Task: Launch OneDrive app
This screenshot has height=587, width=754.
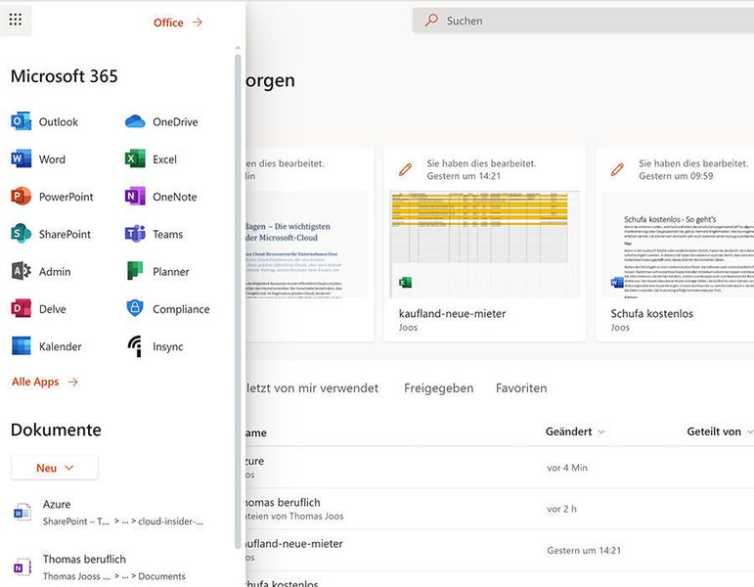Action: pos(161,121)
